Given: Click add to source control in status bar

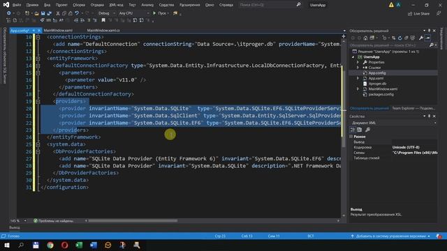Looking at the screenshot, I should coord(391,236).
